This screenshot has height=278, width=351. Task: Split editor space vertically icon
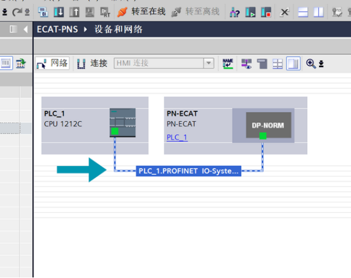[318, 12]
